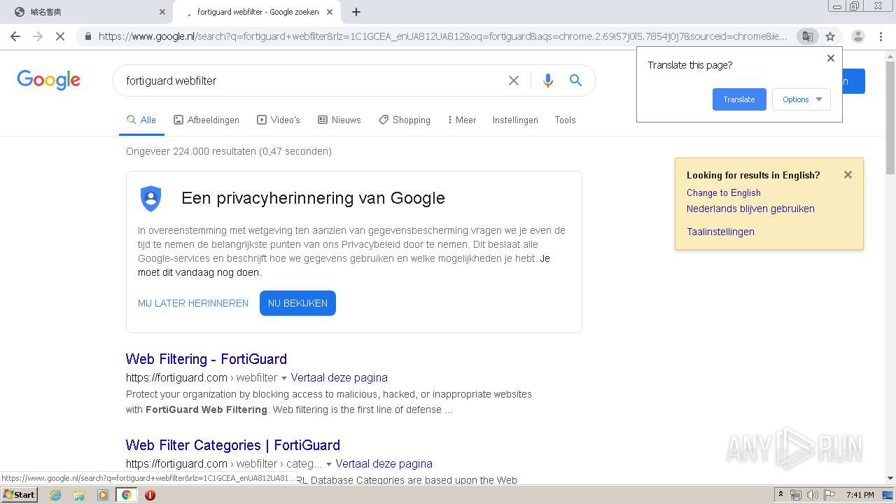Open File Explorer from the taskbar
This screenshot has width=896, height=504.
[79, 495]
